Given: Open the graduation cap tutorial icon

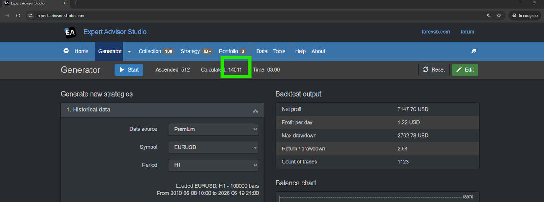Looking at the screenshot, I should (474, 51).
